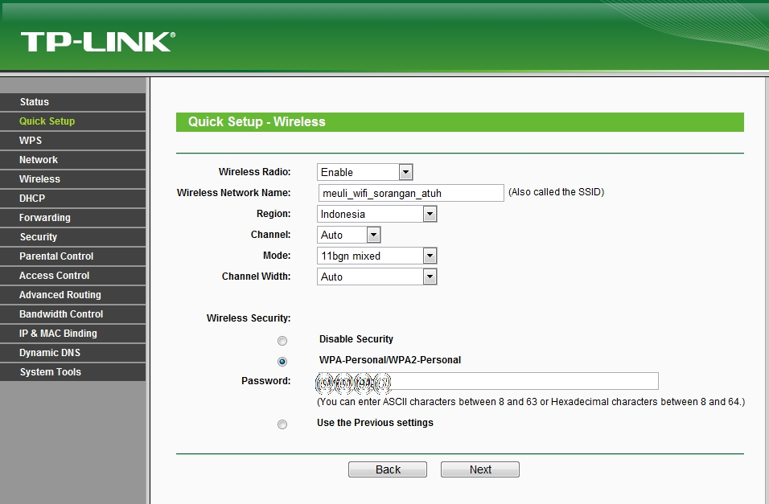This screenshot has width=769, height=504.
Task: Click the Region label
Action: pyautogui.click(x=273, y=214)
